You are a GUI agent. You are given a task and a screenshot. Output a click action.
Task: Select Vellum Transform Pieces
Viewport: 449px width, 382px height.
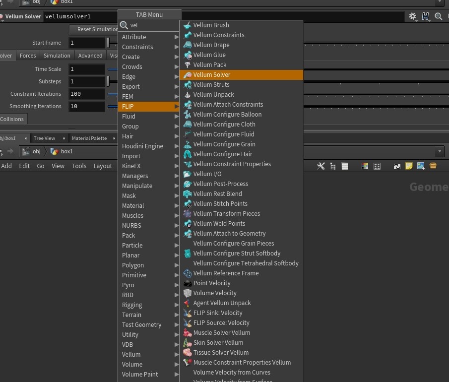pyautogui.click(x=241, y=214)
